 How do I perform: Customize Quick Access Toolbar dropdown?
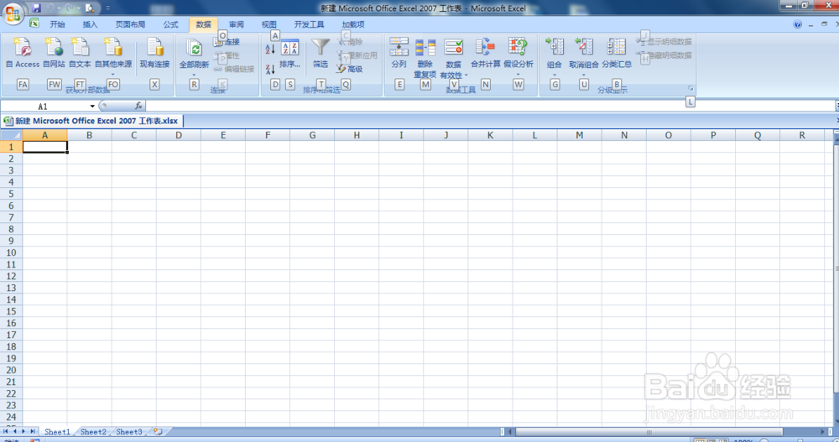(107, 8)
